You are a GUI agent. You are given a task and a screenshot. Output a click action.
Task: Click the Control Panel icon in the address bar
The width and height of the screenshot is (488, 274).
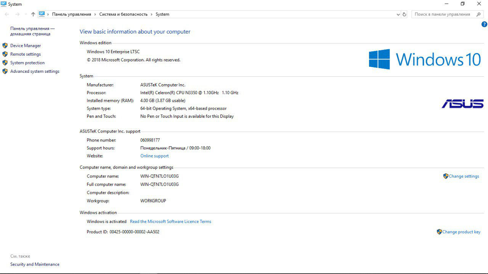coord(42,14)
